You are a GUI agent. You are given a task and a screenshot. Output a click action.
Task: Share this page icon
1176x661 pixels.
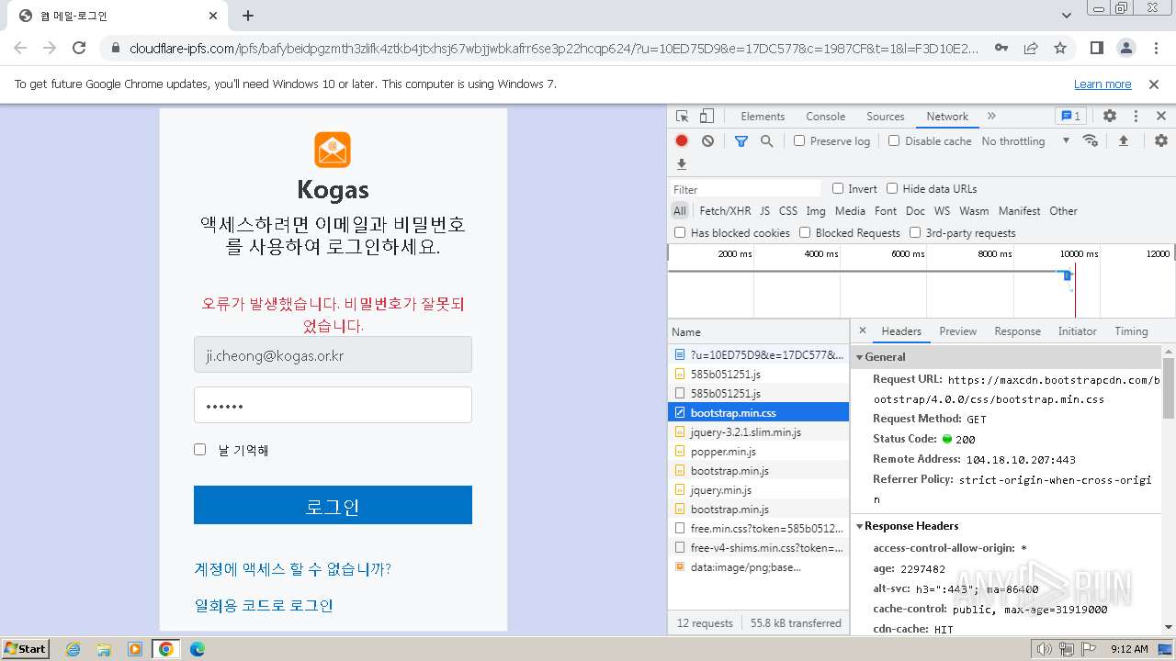pyautogui.click(x=1031, y=48)
